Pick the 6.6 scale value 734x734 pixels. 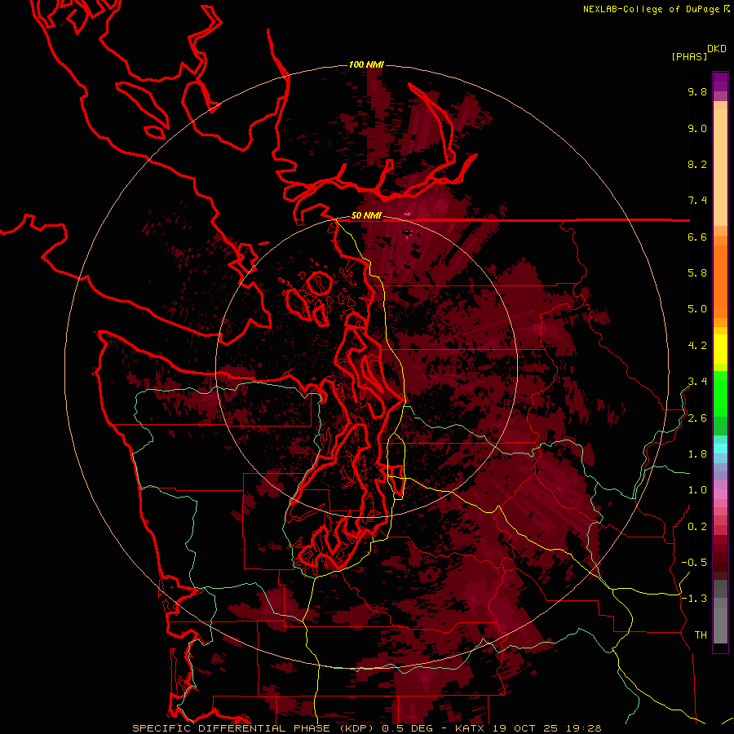pos(697,237)
